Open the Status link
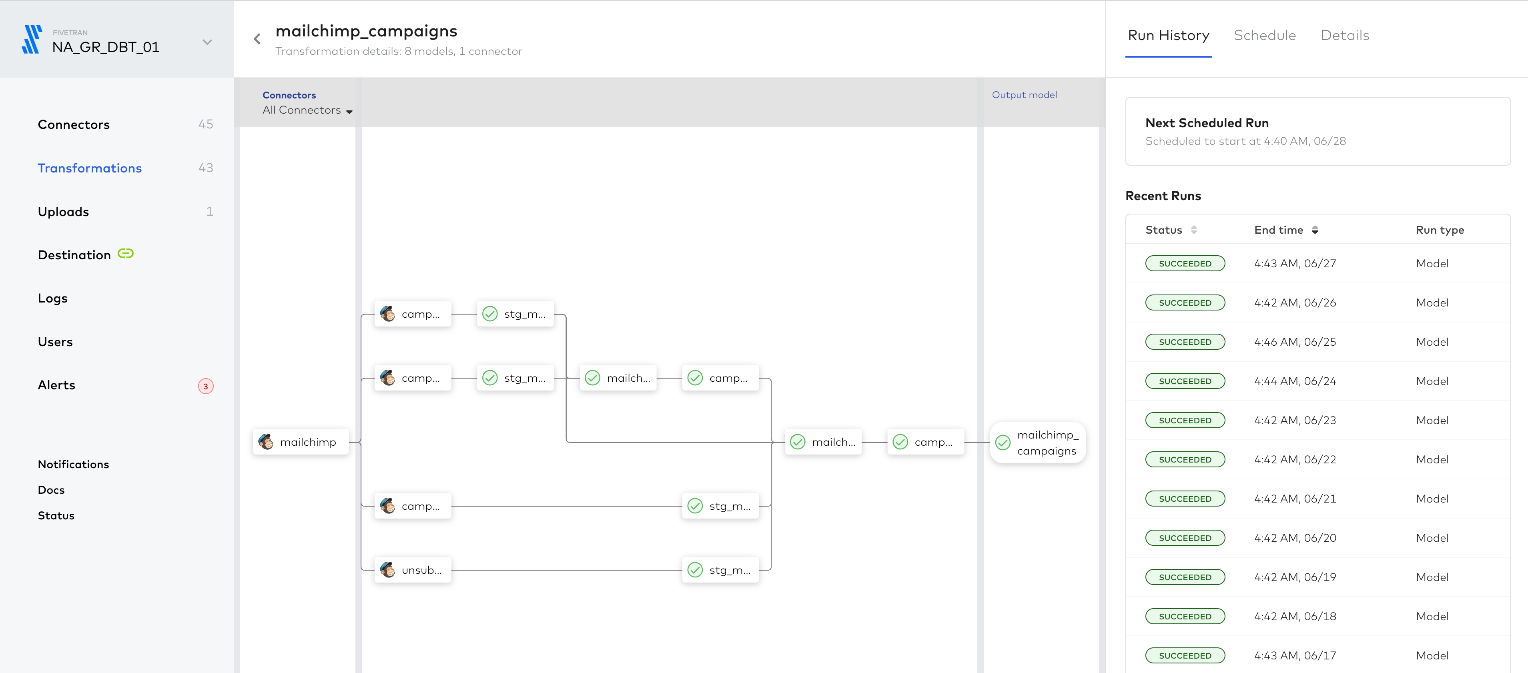1528x673 pixels. (x=56, y=516)
